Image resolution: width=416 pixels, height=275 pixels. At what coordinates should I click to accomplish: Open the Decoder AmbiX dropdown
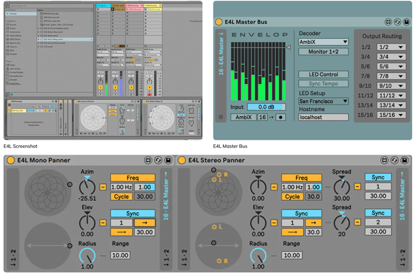[323, 42]
